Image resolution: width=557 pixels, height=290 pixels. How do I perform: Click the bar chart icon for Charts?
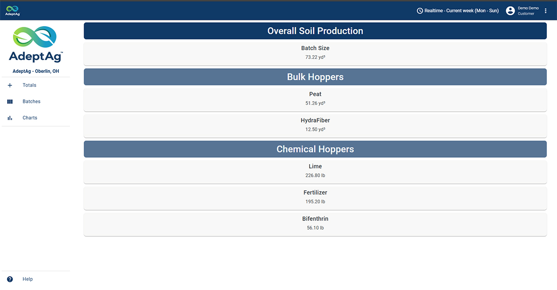point(10,118)
